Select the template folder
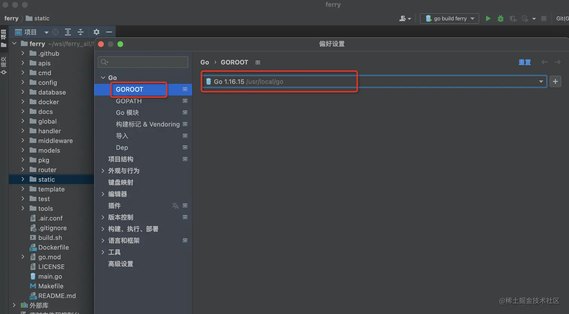The width and height of the screenshot is (569, 314). [51, 189]
